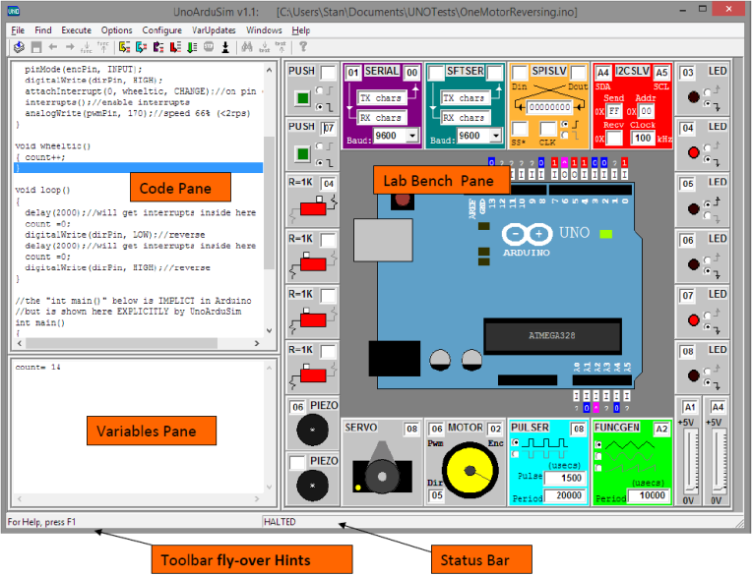Click the Save floppy disk toolbar icon
The height and width of the screenshot is (576, 752).
point(36,47)
